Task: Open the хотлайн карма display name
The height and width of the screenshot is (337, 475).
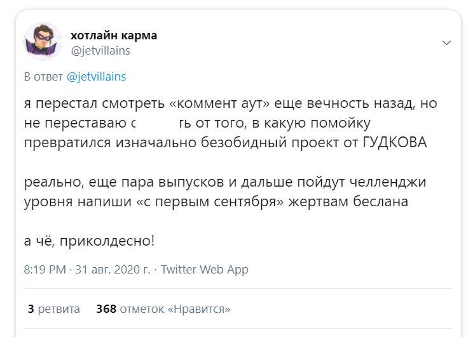Action: [x=113, y=36]
